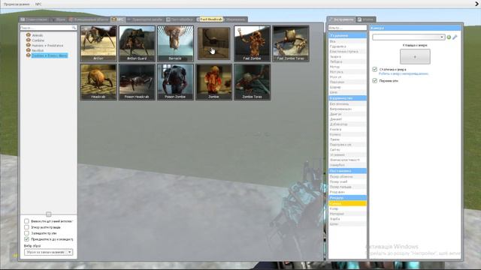Switch to the weapons tab

click(x=58, y=19)
